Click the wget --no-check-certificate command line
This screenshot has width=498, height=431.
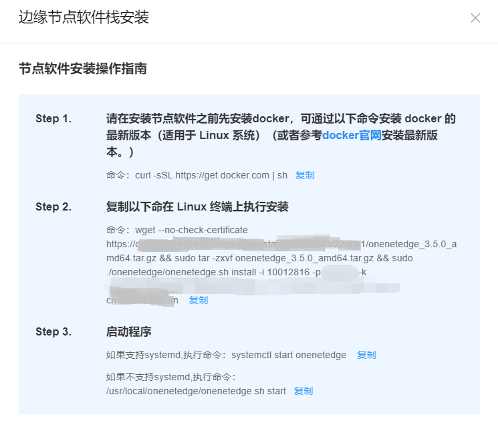click(177, 230)
